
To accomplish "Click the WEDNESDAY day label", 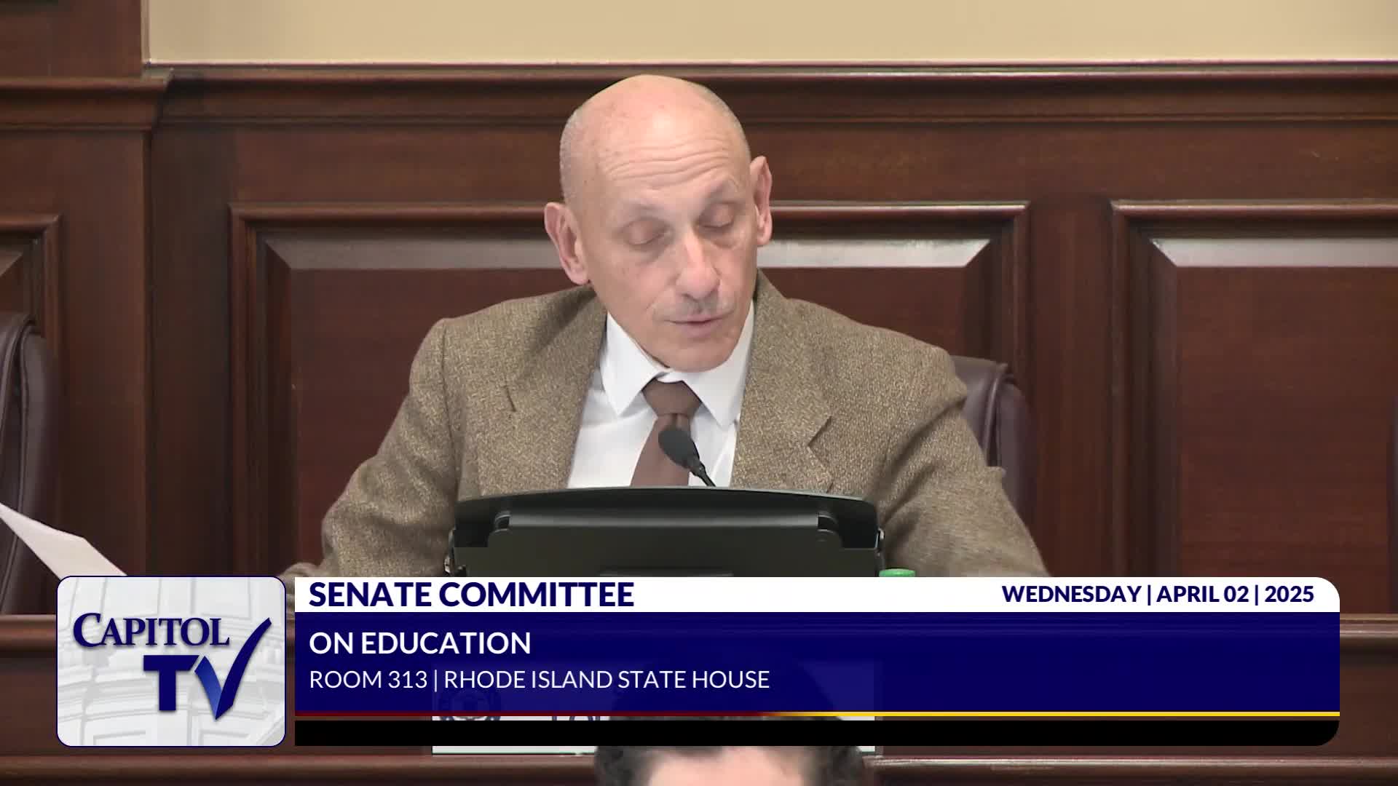I will tap(1070, 595).
